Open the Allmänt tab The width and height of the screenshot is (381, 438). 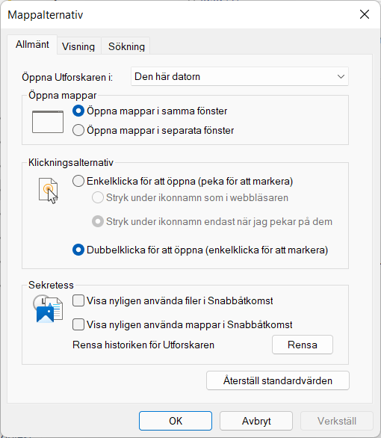point(32,44)
